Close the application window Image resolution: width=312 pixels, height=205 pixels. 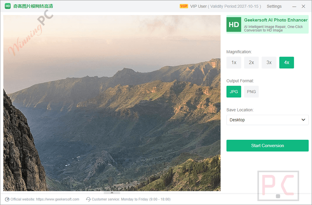point(303,6)
